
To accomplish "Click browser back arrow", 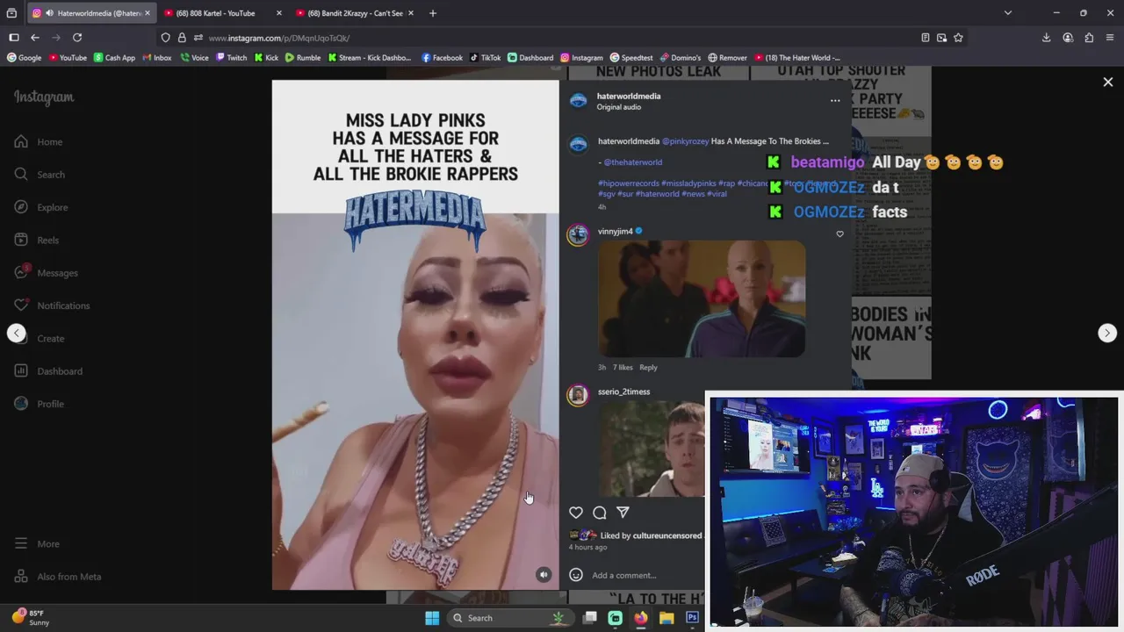I will click(x=35, y=38).
